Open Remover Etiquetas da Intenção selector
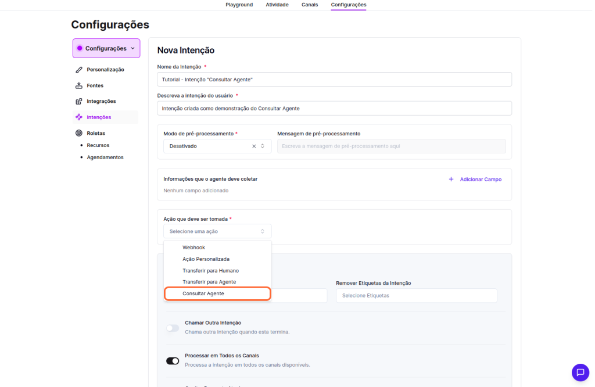The image size is (595, 387). tap(416, 296)
